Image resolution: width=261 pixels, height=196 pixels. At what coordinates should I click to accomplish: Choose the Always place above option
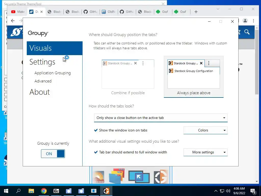pos(194,77)
